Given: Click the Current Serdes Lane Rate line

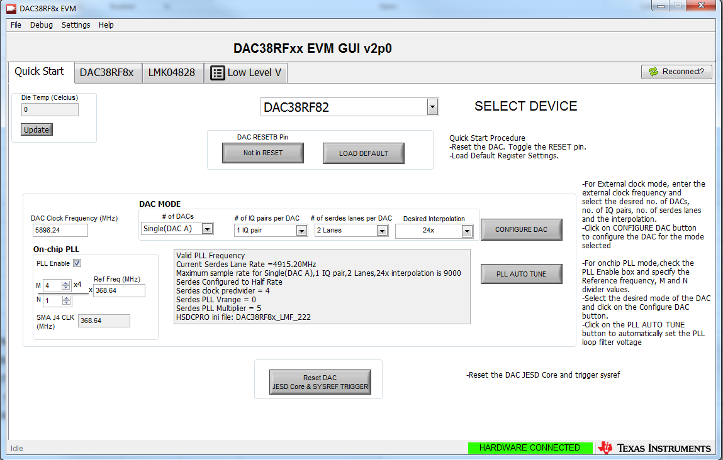Looking at the screenshot, I should pos(246,265).
